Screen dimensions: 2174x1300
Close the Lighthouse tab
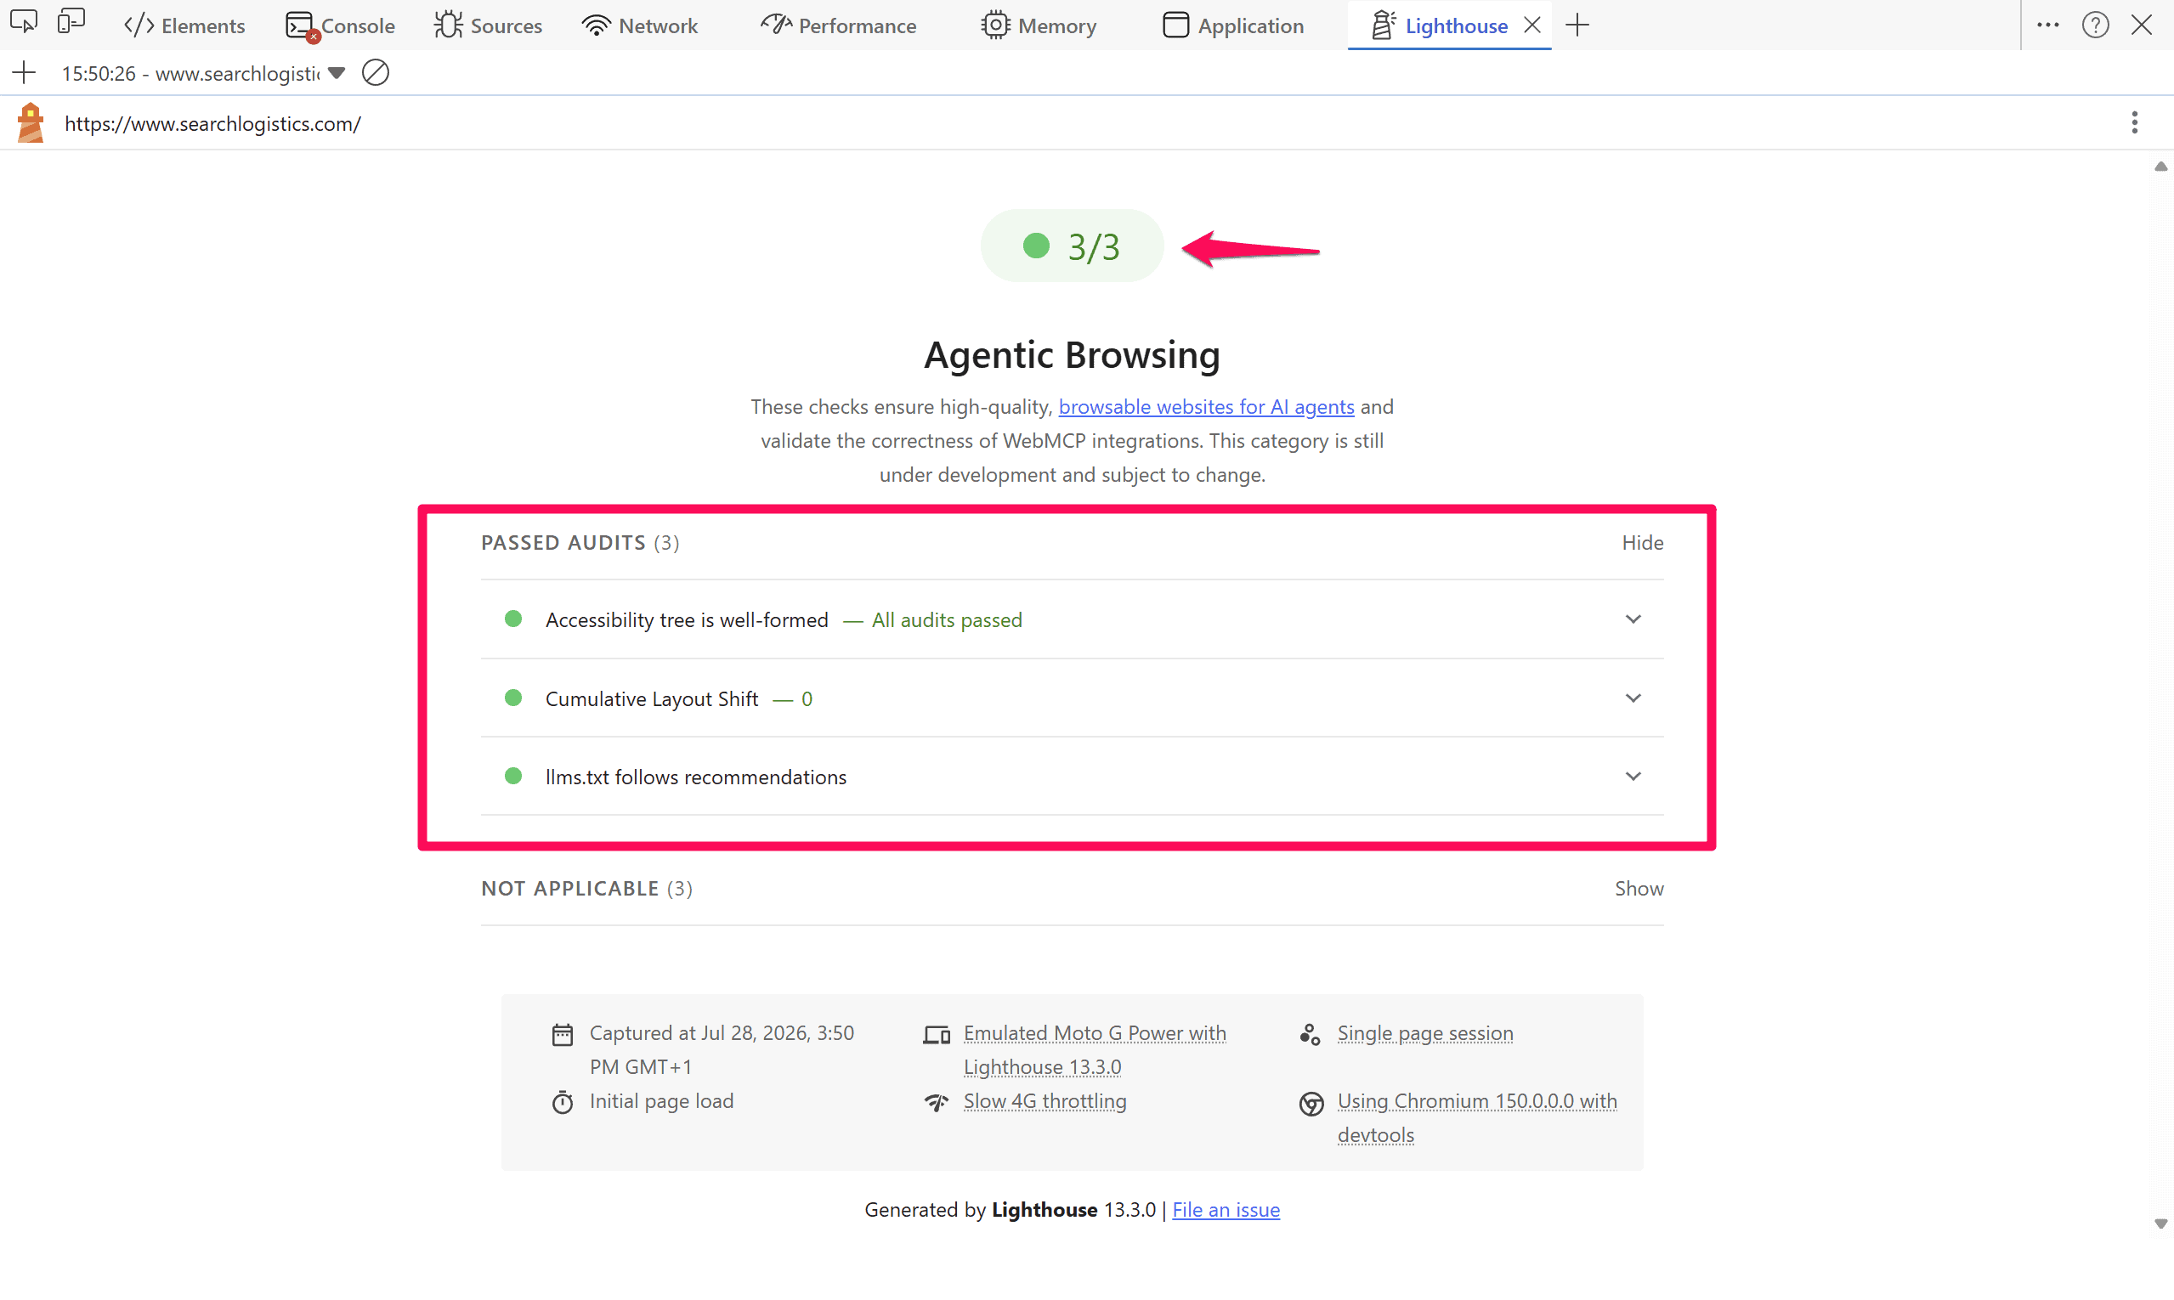[1531, 25]
